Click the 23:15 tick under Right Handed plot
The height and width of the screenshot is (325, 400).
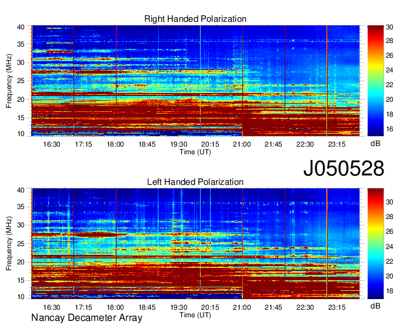tap(336, 144)
